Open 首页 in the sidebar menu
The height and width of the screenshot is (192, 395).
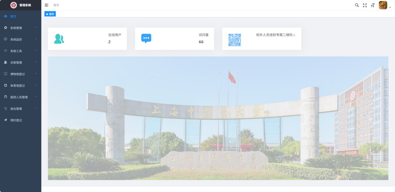(13, 16)
